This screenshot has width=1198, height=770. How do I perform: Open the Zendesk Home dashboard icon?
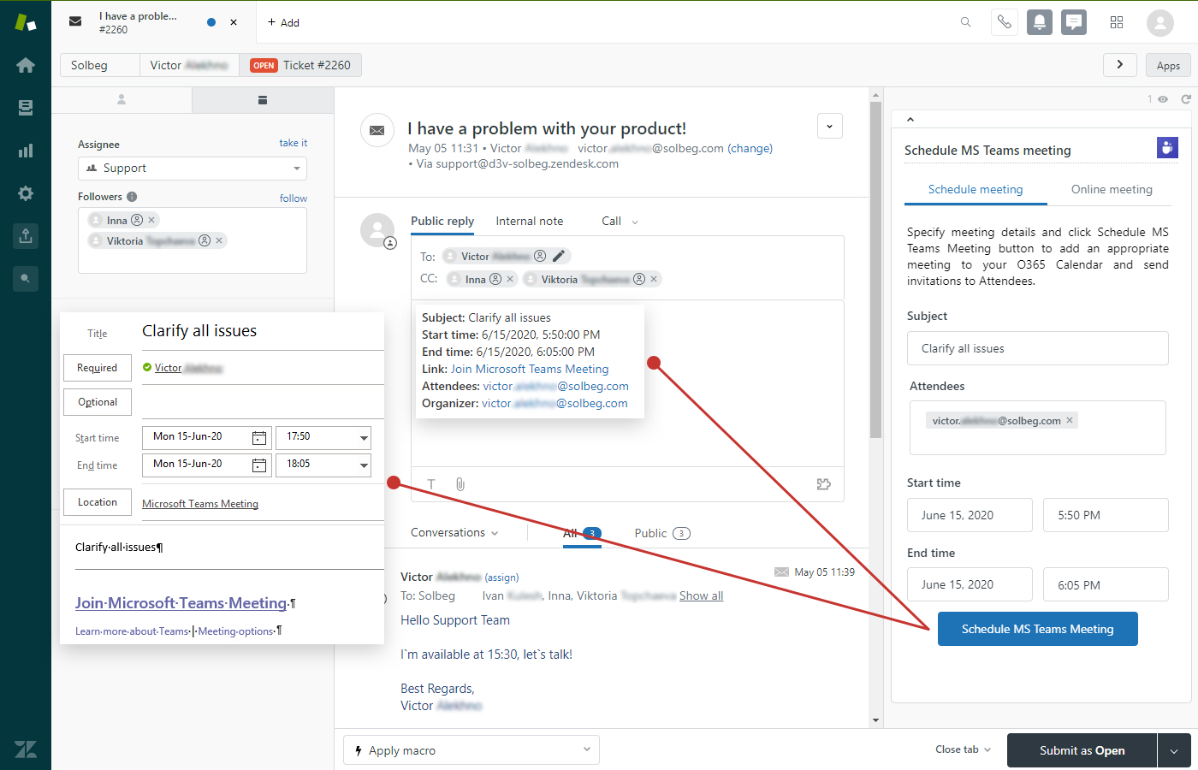point(26,65)
